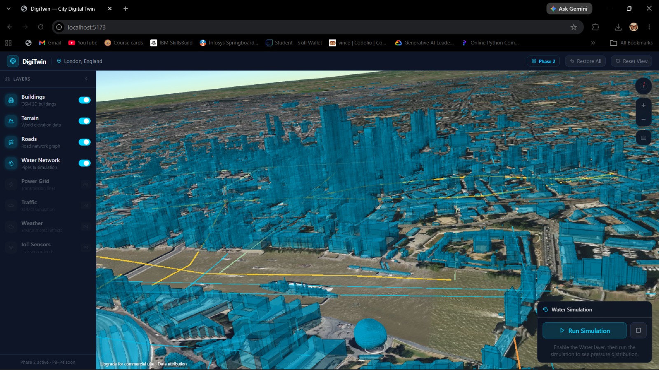Click the Power Grid layer label
Viewport: 659px width, 370px height.
tap(35, 181)
